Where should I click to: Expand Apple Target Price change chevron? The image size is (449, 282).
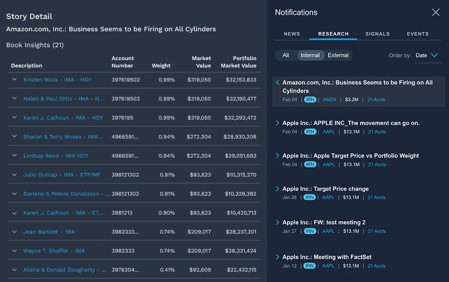277,189
